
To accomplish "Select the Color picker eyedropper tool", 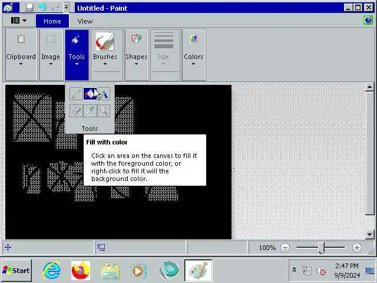I will pyautogui.click(x=90, y=111).
